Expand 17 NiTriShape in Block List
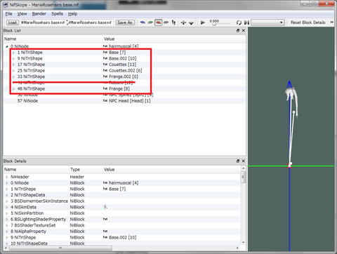Screen dimensions: 337x254 (13, 65)
